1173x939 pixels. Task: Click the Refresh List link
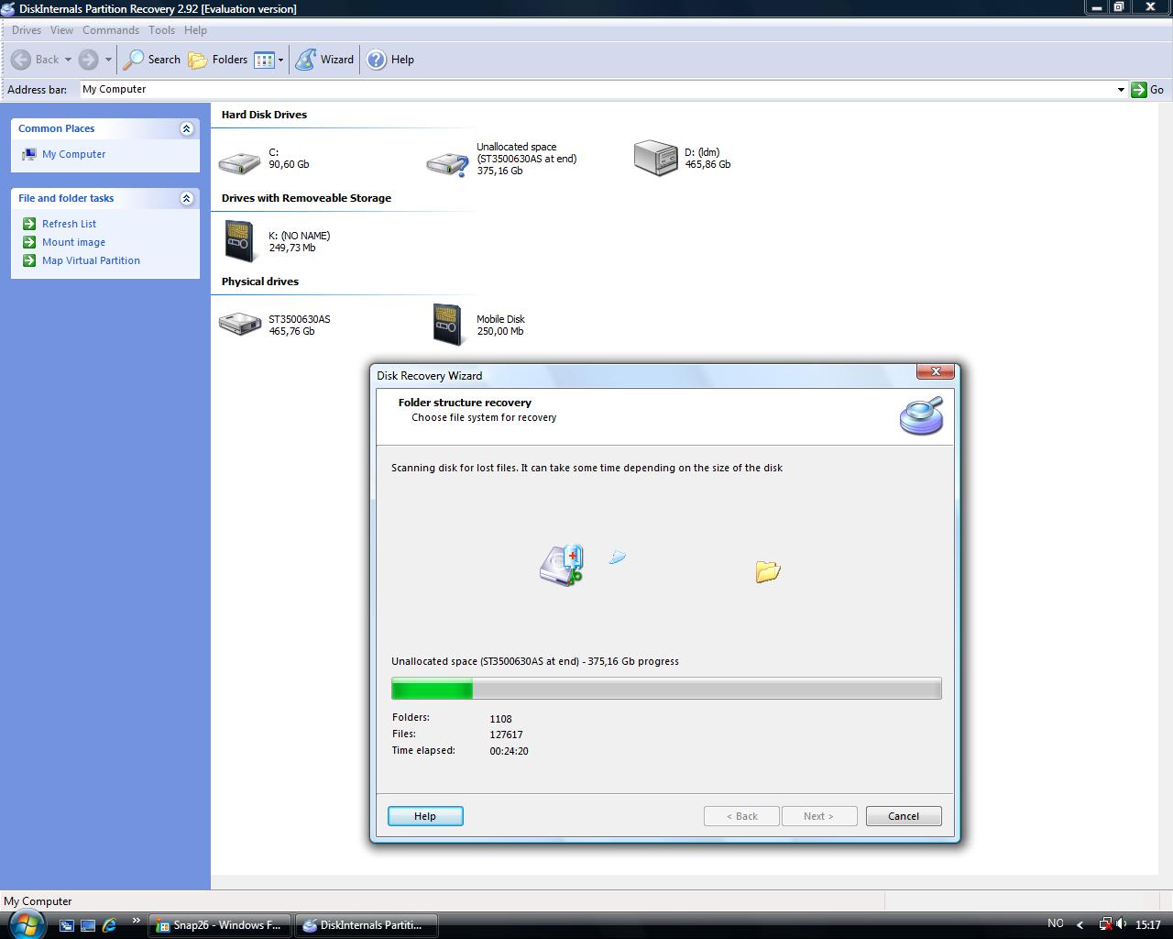(69, 224)
